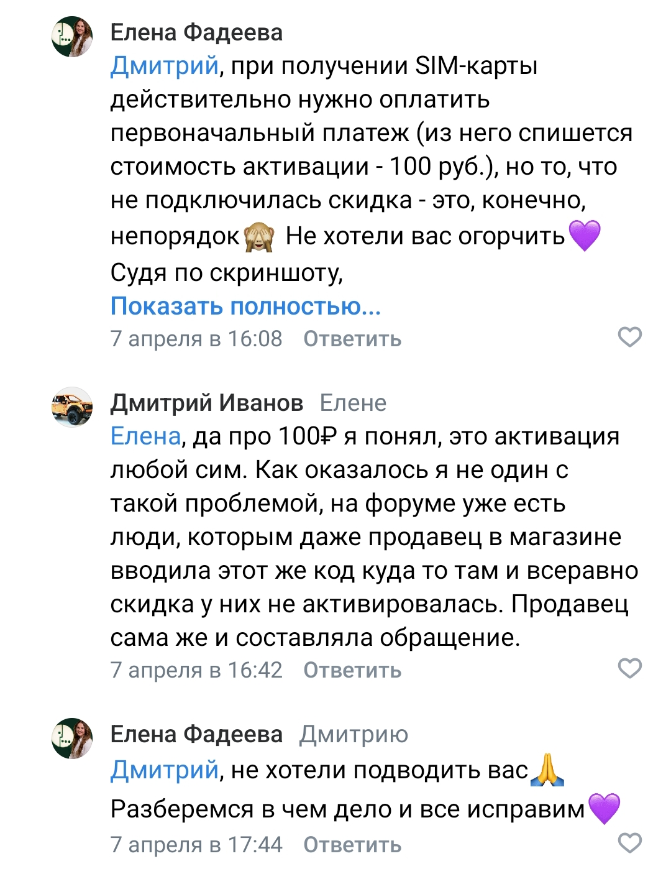This screenshot has width=671, height=879.
Task: Expand the comment with Показать полностью
Action: (x=245, y=306)
